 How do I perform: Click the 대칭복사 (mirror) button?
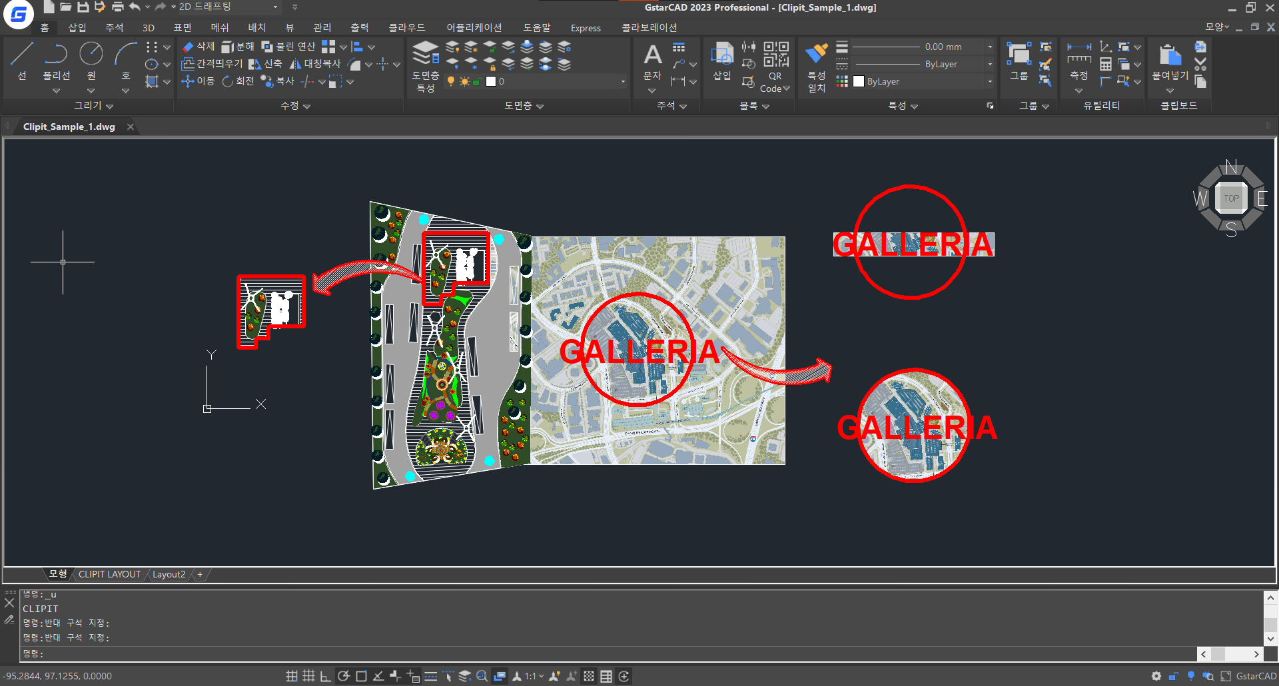tap(315, 64)
